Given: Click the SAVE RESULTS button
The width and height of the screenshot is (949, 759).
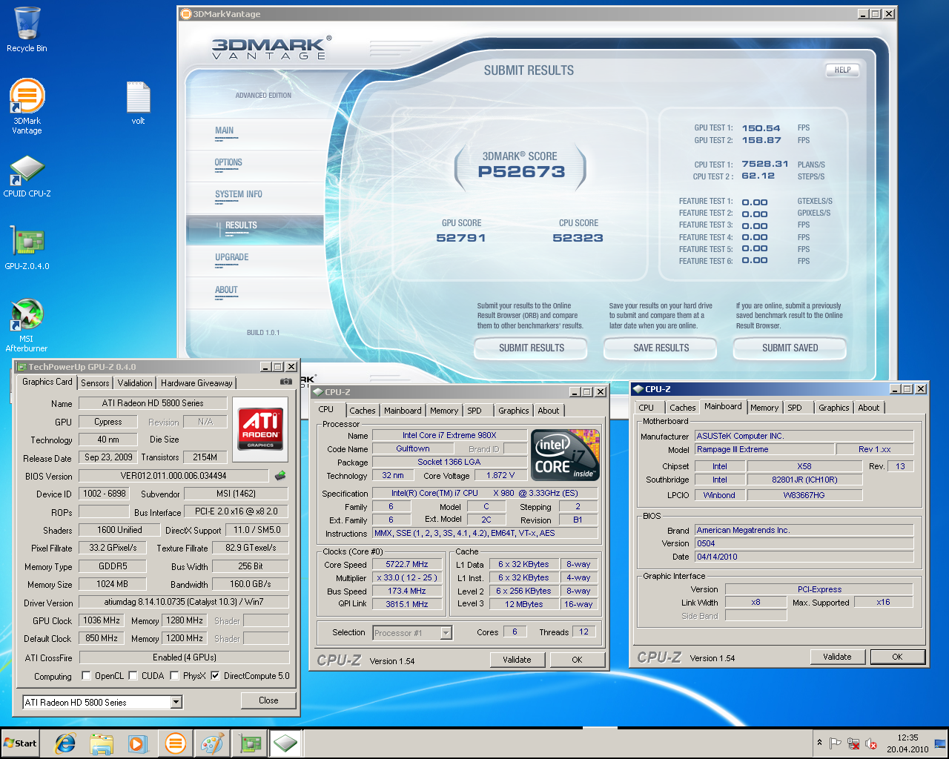Looking at the screenshot, I should pyautogui.click(x=661, y=348).
